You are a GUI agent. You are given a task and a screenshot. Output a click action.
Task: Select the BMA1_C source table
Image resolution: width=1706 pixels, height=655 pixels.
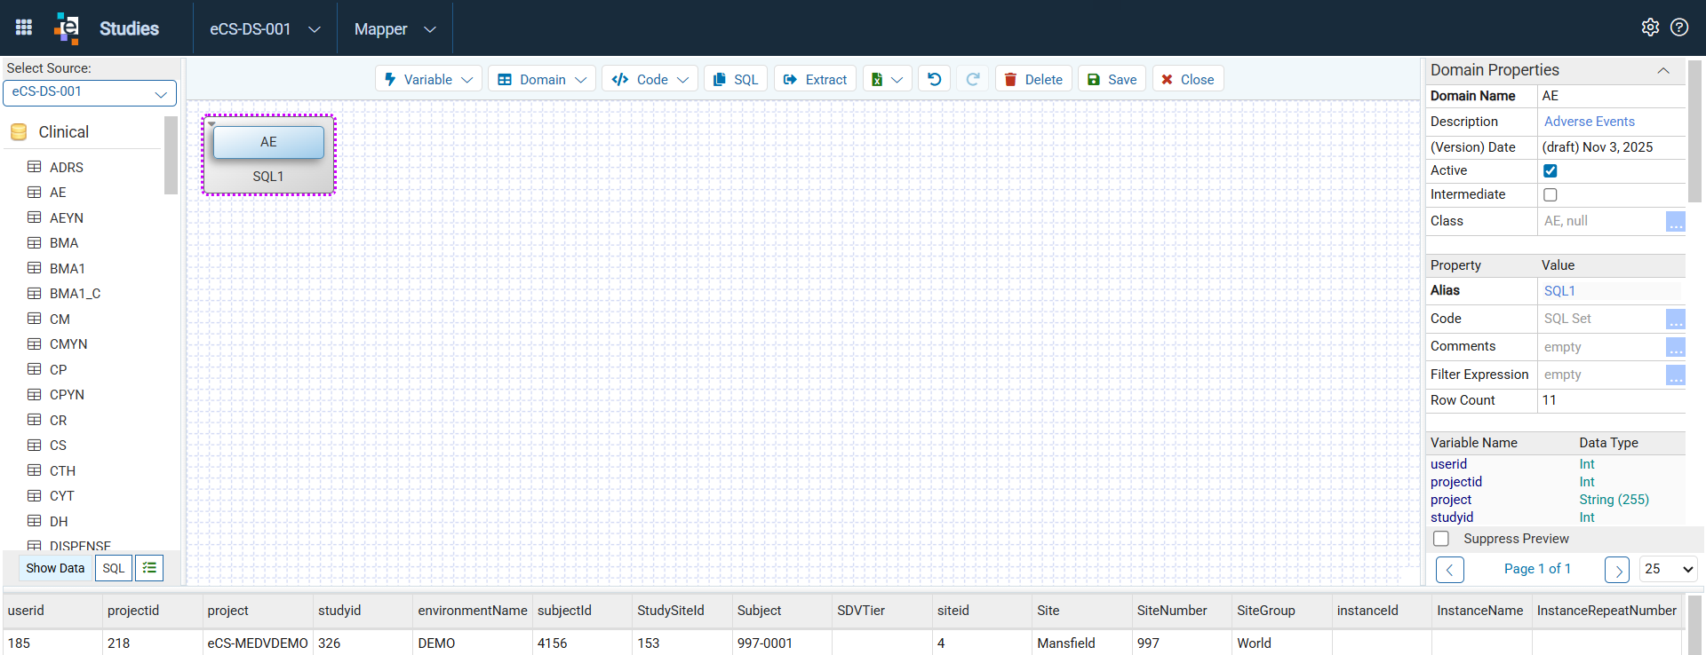(x=75, y=294)
